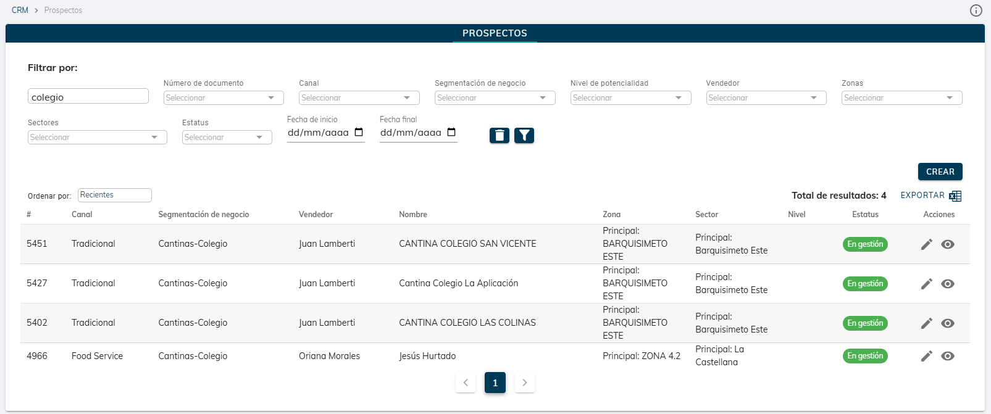Click the EXPORTAR link
The image size is (991, 414).
(x=922, y=195)
